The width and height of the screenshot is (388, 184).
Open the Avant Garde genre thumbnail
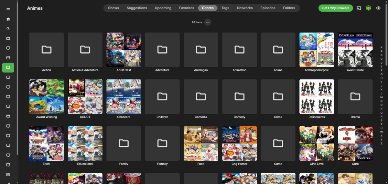tap(355, 49)
